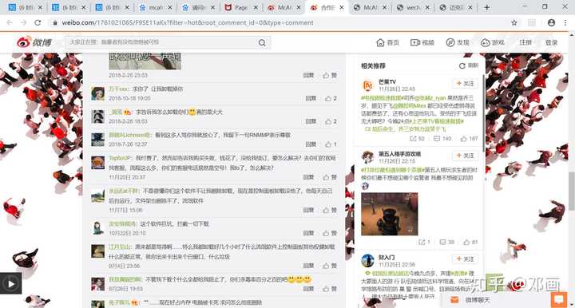Follow 财入门 with 关注 button
Image resolution: width=575 pixels, height=308 pixels.
click(465, 259)
